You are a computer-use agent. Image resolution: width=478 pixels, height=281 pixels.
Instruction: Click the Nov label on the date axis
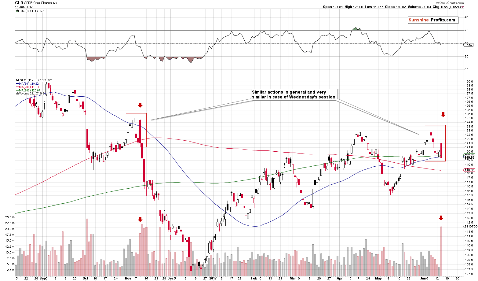(x=128, y=279)
